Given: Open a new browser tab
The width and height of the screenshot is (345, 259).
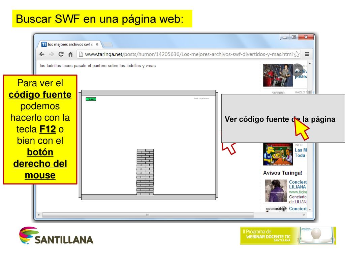Looking at the screenshot, I should tap(108, 45).
